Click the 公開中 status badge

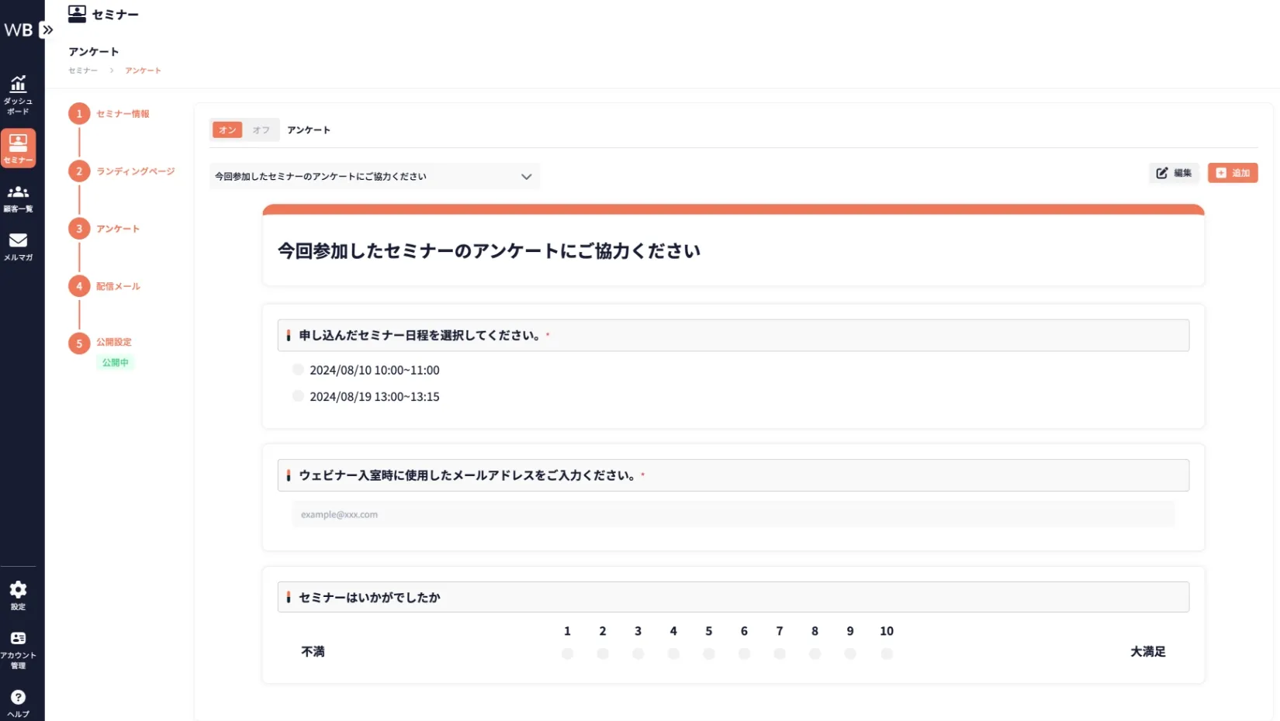[x=116, y=362]
